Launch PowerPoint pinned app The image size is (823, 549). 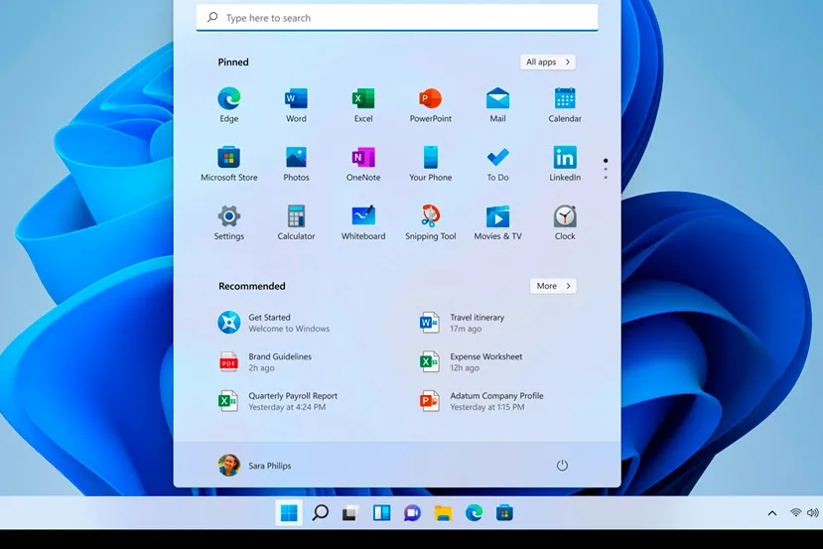point(431,105)
